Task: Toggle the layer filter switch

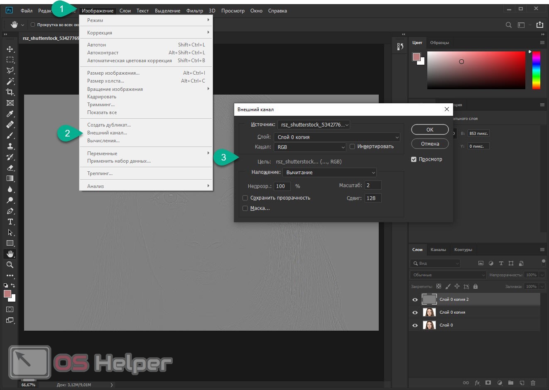Action: point(543,262)
